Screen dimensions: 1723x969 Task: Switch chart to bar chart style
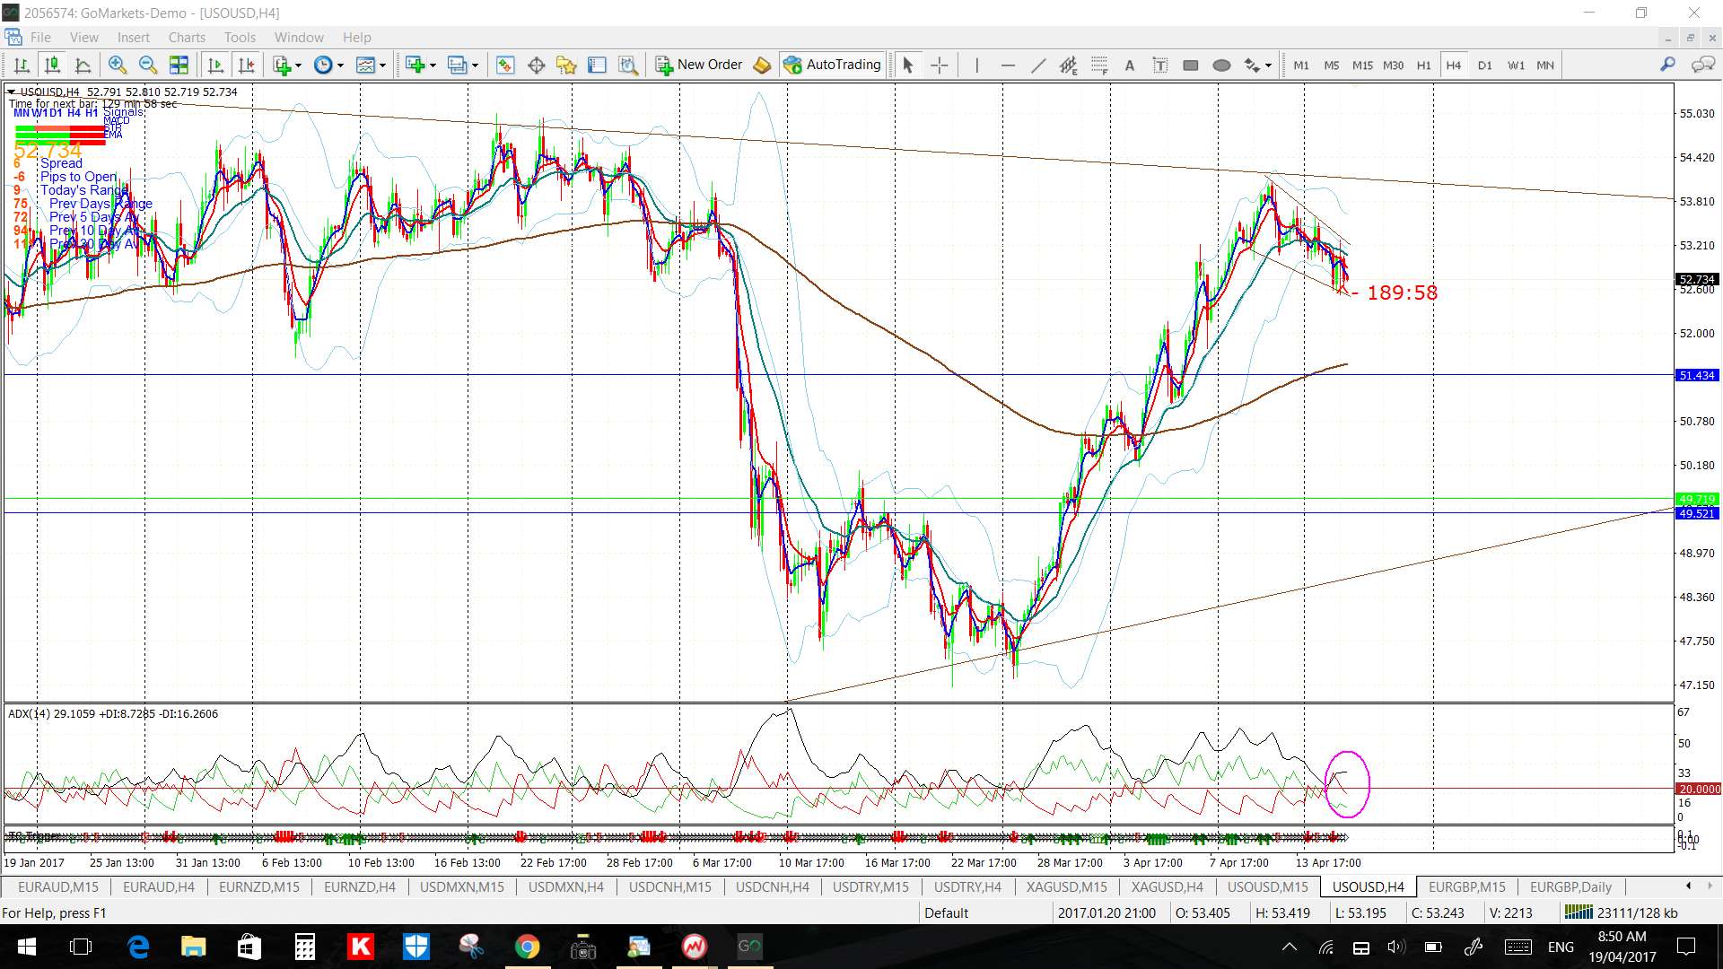22,65
